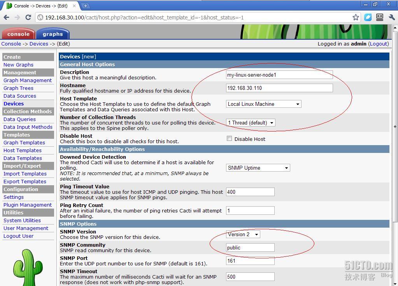398x286 pixels.
Task: Open the Downed Device Detection dropdown
Action: tap(258, 168)
